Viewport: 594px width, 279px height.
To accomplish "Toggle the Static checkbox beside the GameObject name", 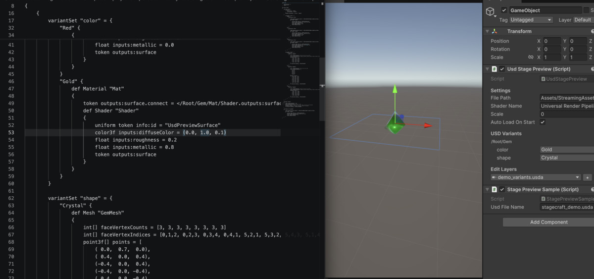I will [x=587, y=10].
